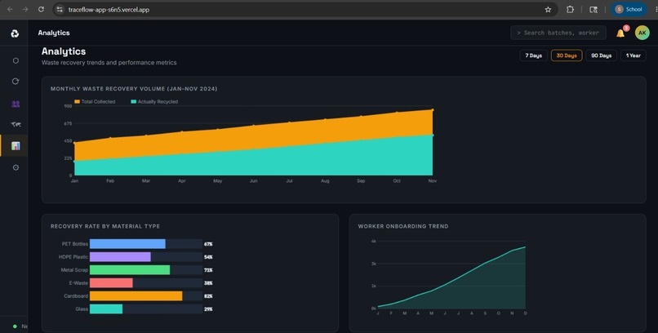Open the workers people sidebar icon
Viewport: 658px width, 333px height.
pyautogui.click(x=16, y=104)
